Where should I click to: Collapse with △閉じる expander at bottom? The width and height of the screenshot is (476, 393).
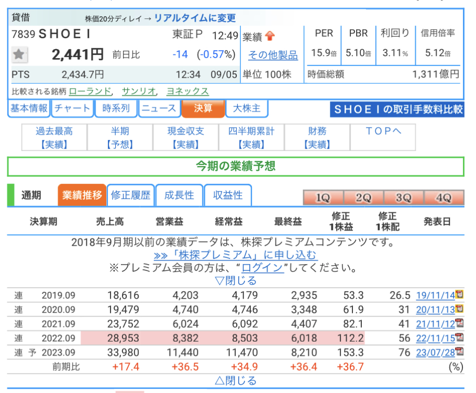236,380
